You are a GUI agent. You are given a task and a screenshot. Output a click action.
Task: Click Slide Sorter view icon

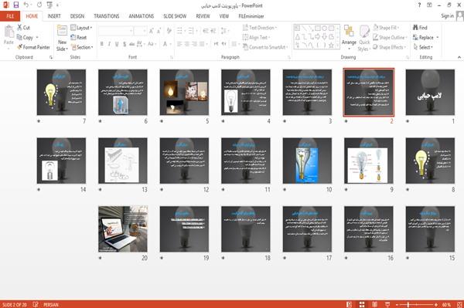(x=362, y=304)
